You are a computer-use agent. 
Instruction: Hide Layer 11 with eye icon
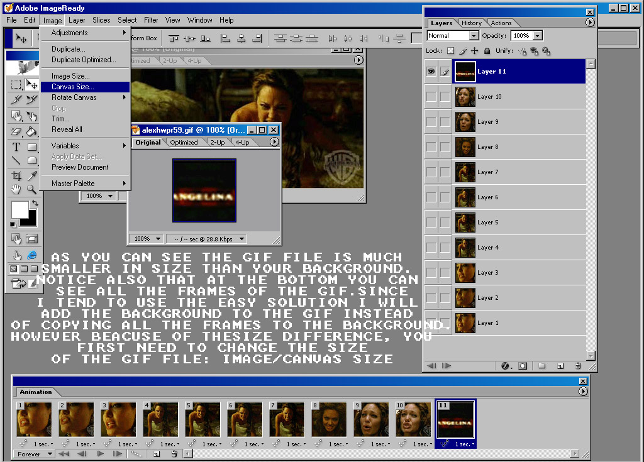431,72
